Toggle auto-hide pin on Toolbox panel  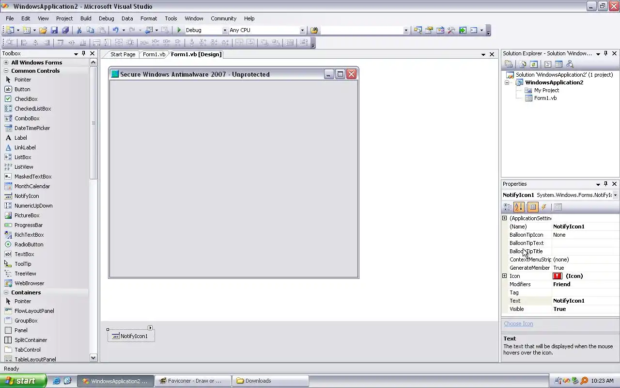pos(84,53)
